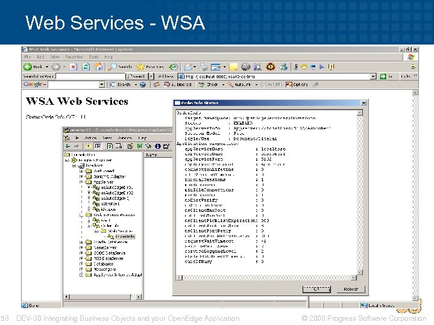Open Google toolbar Options
Image resolution: width=434 pixels, height=325 pixels.
pos(297,85)
